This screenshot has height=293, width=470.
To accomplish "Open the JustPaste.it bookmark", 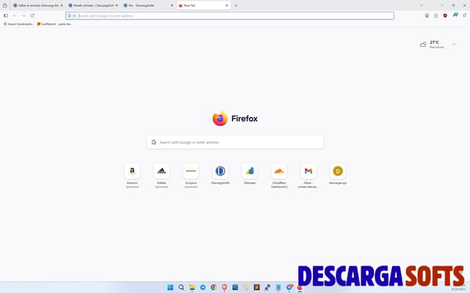I will 54,24.
